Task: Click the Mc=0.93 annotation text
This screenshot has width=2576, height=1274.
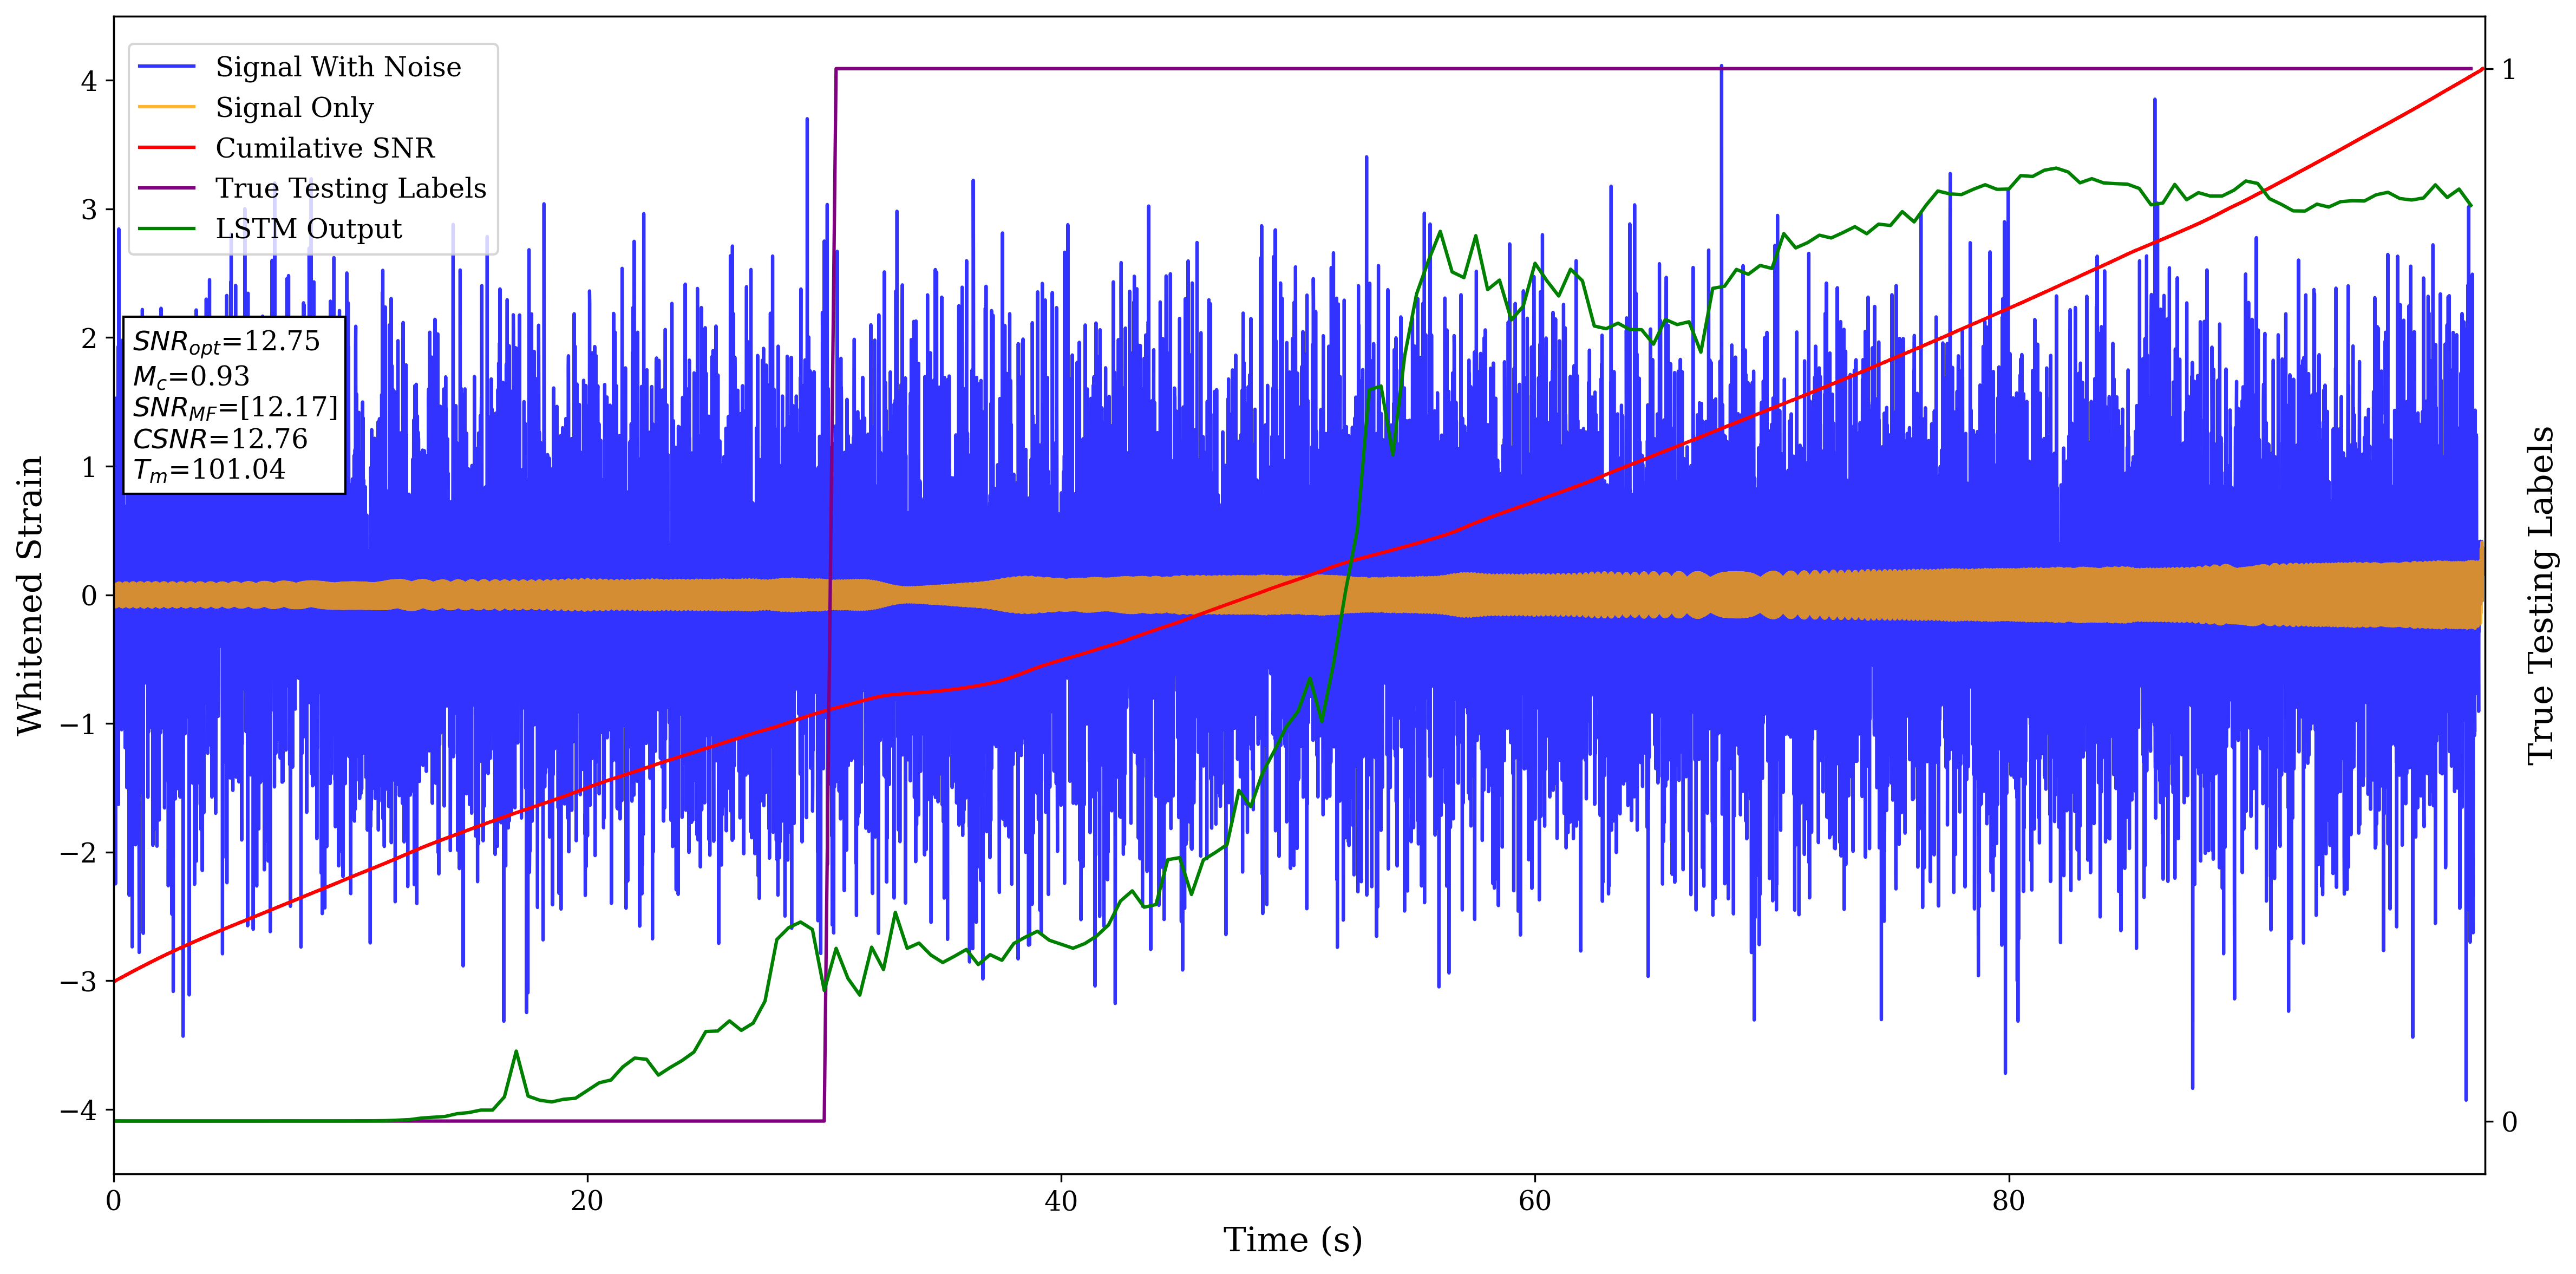Action: pos(191,376)
